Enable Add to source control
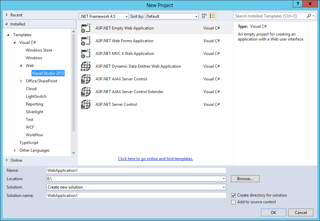 point(233,202)
